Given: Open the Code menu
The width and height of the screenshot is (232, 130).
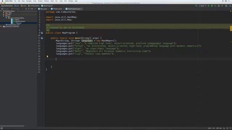Looking at the screenshot, I should pos(35,1).
